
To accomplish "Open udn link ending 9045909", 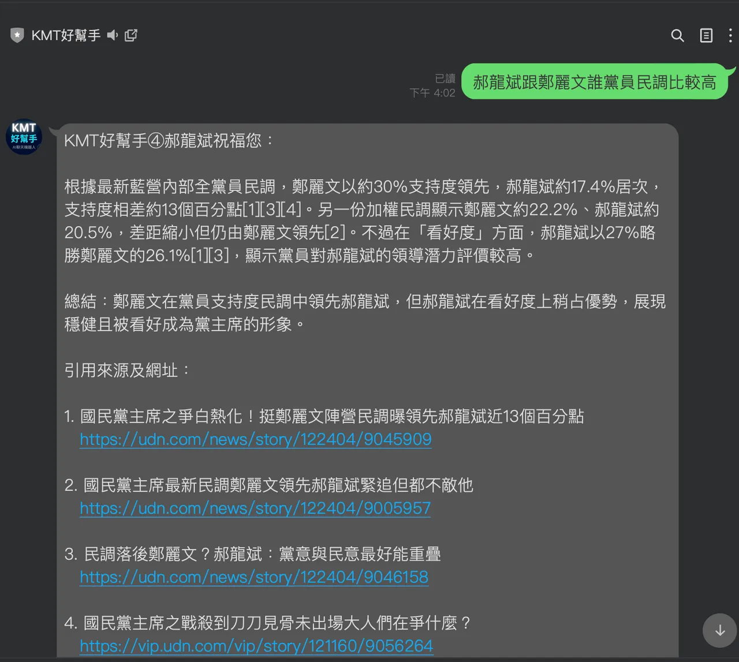I will [x=255, y=440].
